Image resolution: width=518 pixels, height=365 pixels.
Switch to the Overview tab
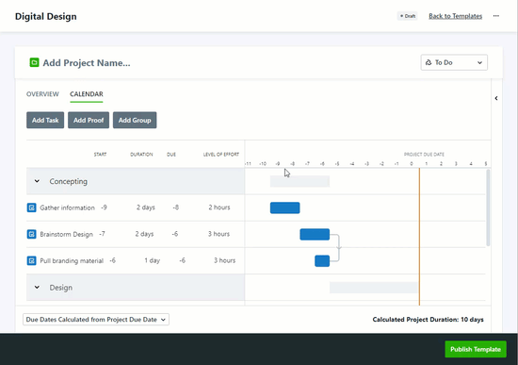click(42, 94)
